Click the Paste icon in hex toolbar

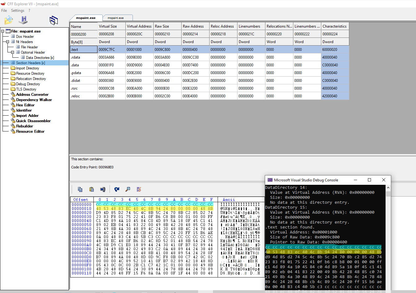click(92, 189)
